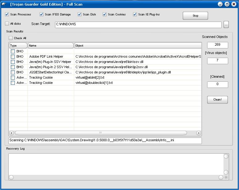239x190 pixels.
Task: Maximize the Full Scan window
Action: (227, 4)
